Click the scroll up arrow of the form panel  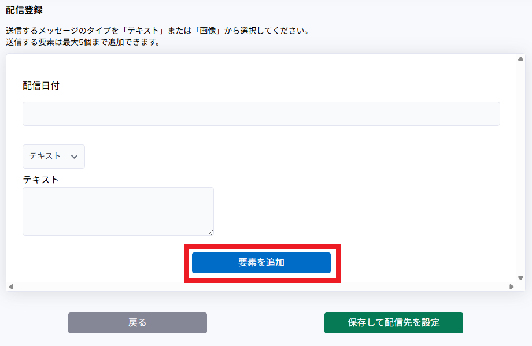[520, 59]
